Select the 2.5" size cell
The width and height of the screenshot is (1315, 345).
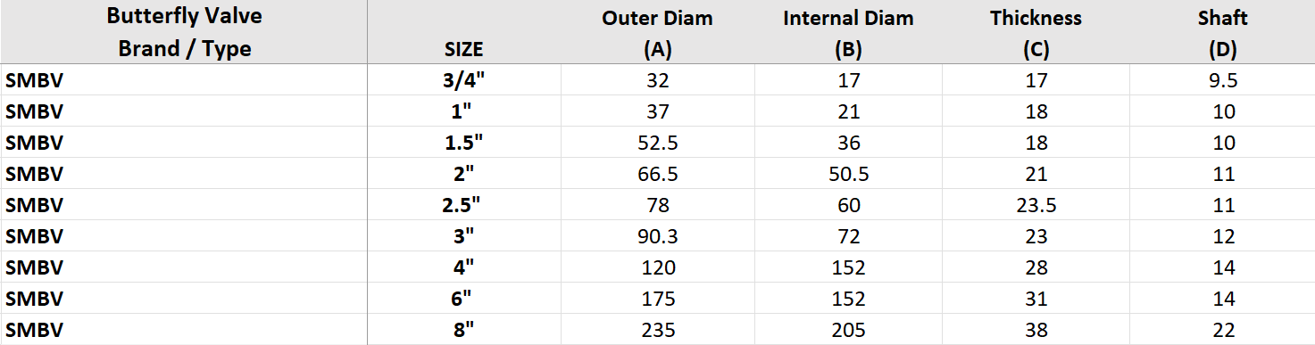464,205
